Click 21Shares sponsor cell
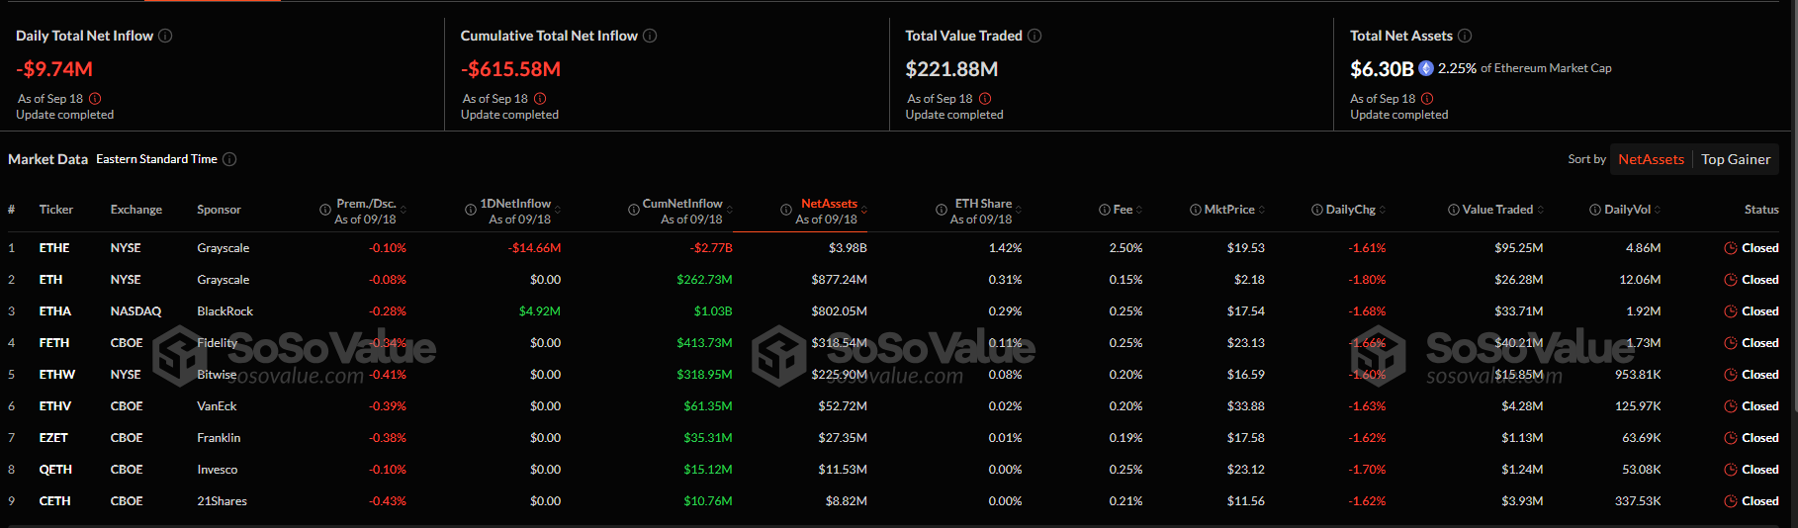Viewport: 1798px width, 528px height. pos(223,501)
